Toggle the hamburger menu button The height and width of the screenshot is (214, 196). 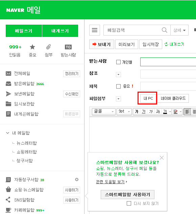tap(95, 30)
